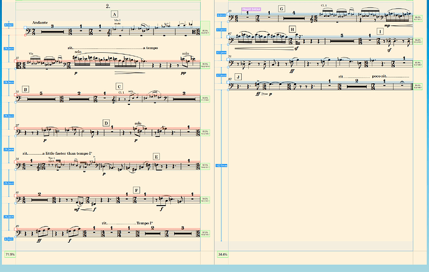
Task: Click the 29.2mm gap label between bar 34 and bar 41 systems
Action: point(9,183)
